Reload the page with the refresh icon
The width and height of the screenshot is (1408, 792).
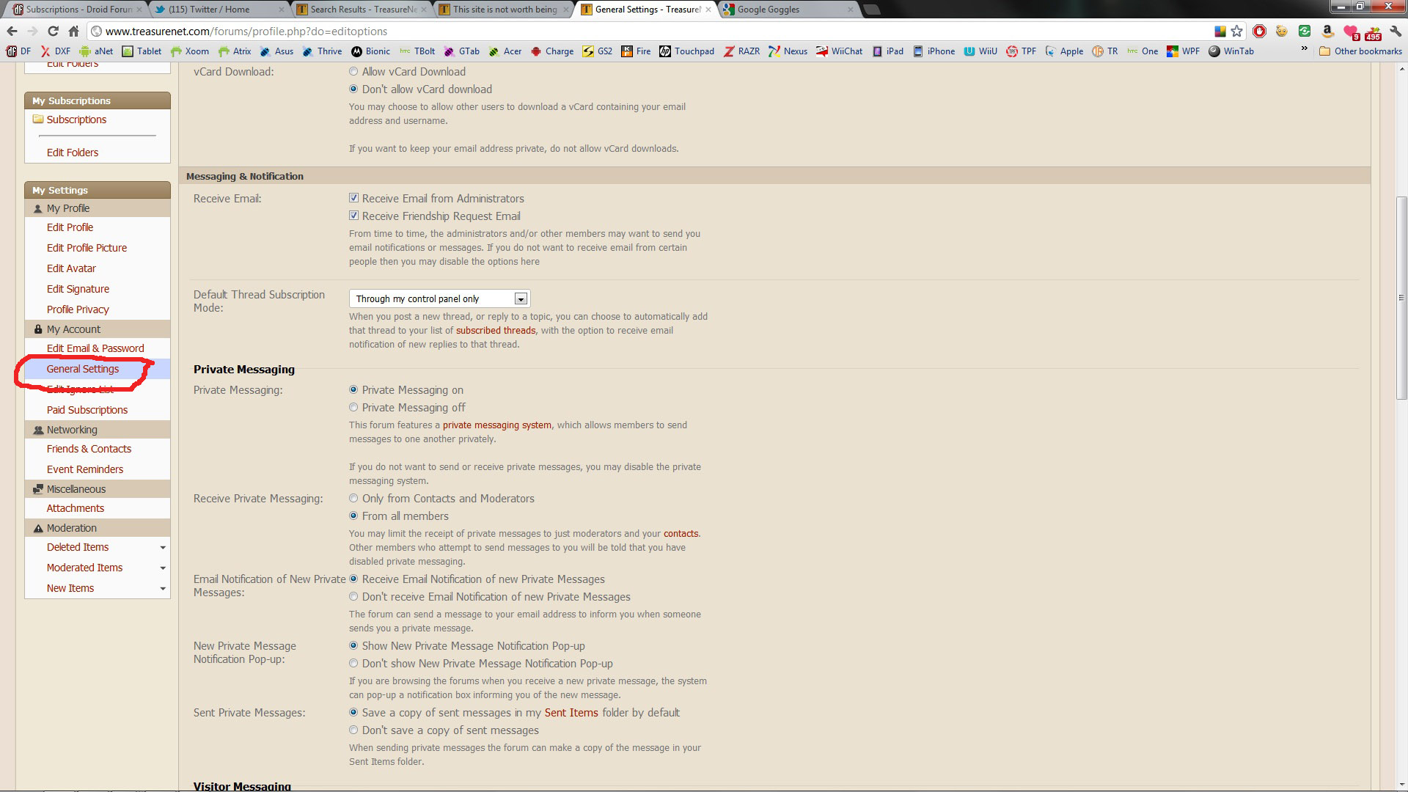[53, 32]
